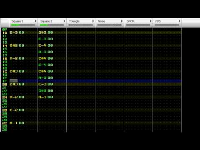The image size is (200, 150).
Task: Click the highlighted cursor cell in row 1F
Action: (14, 81)
